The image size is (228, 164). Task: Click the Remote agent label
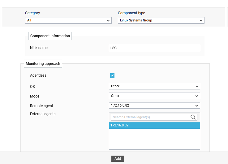point(41,106)
